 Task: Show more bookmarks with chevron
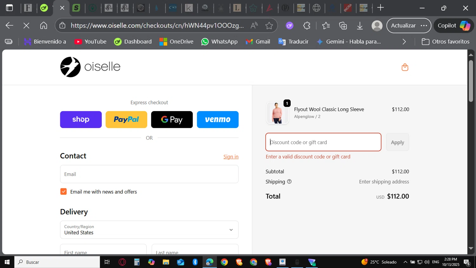tap(404, 42)
